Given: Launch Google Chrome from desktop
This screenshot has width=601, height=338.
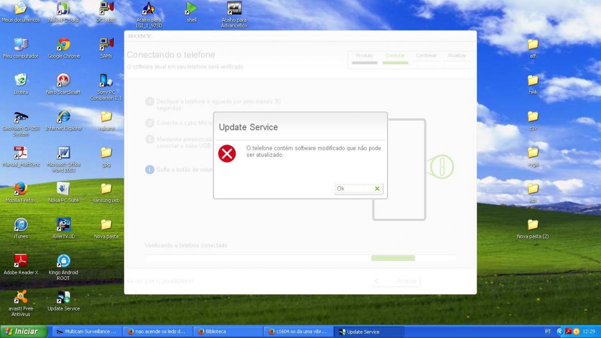Looking at the screenshot, I should tap(63, 48).
